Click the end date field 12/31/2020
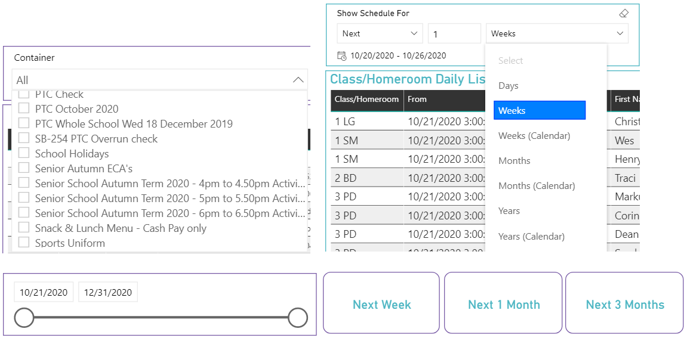The width and height of the screenshot is (687, 338). pos(108,292)
